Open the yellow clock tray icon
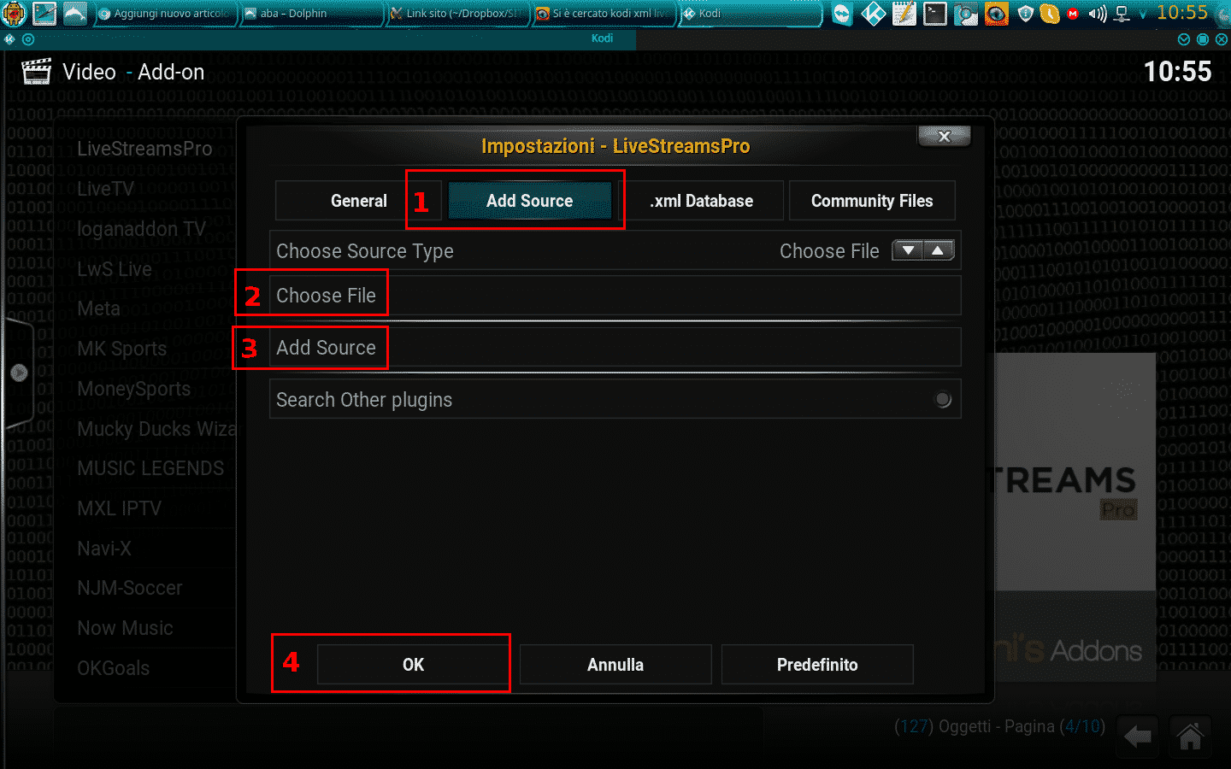The image size is (1231, 769). 1049,14
